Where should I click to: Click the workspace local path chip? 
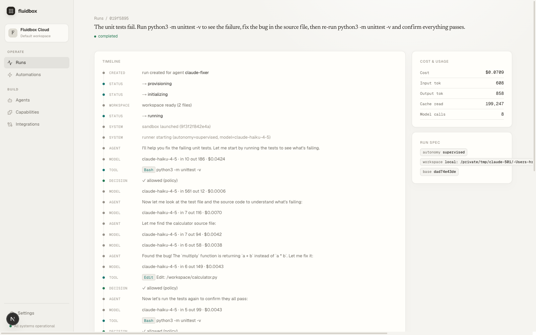click(476, 162)
